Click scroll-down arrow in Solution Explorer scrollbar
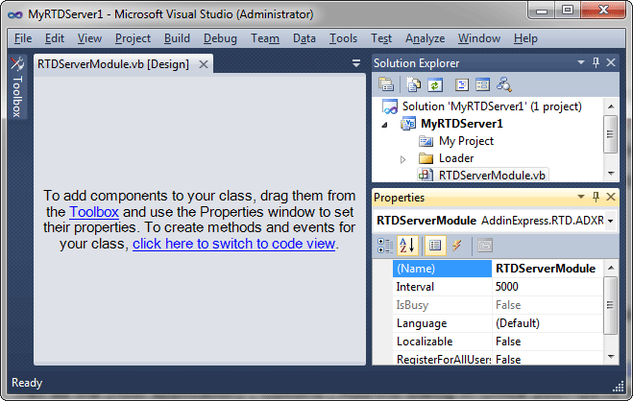This screenshot has height=401, width=633. [611, 174]
